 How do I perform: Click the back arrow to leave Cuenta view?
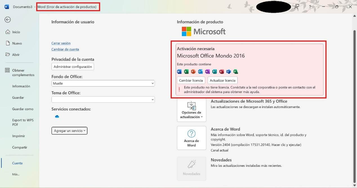pyautogui.click(x=8, y=19)
